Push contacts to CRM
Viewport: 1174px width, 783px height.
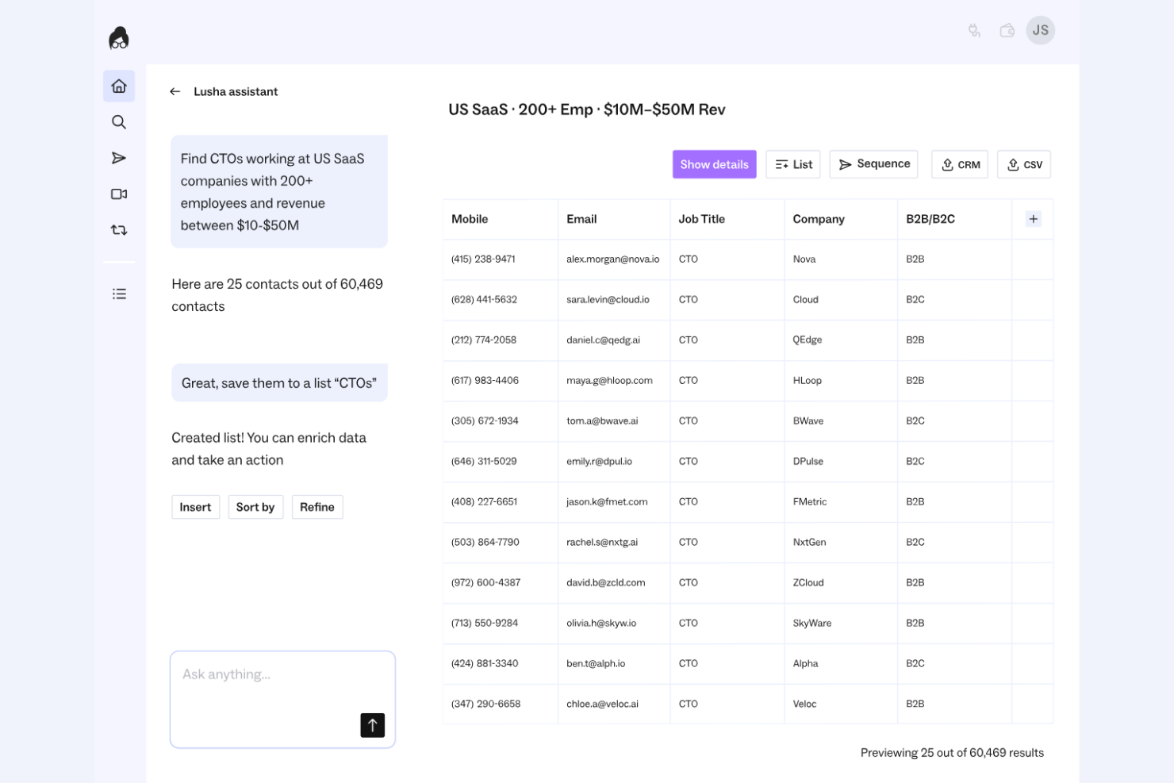coord(960,164)
